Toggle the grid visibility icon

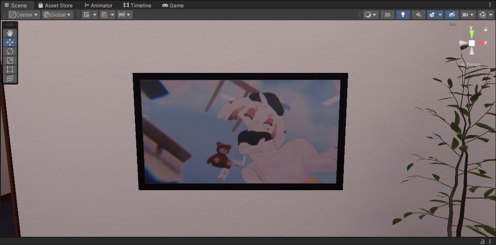coord(86,14)
